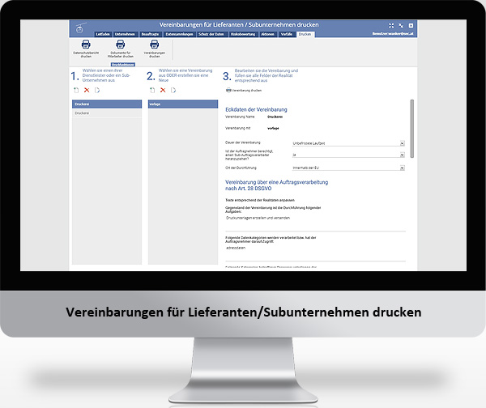
Task: Select the Vorfälle tab
Action: point(287,34)
